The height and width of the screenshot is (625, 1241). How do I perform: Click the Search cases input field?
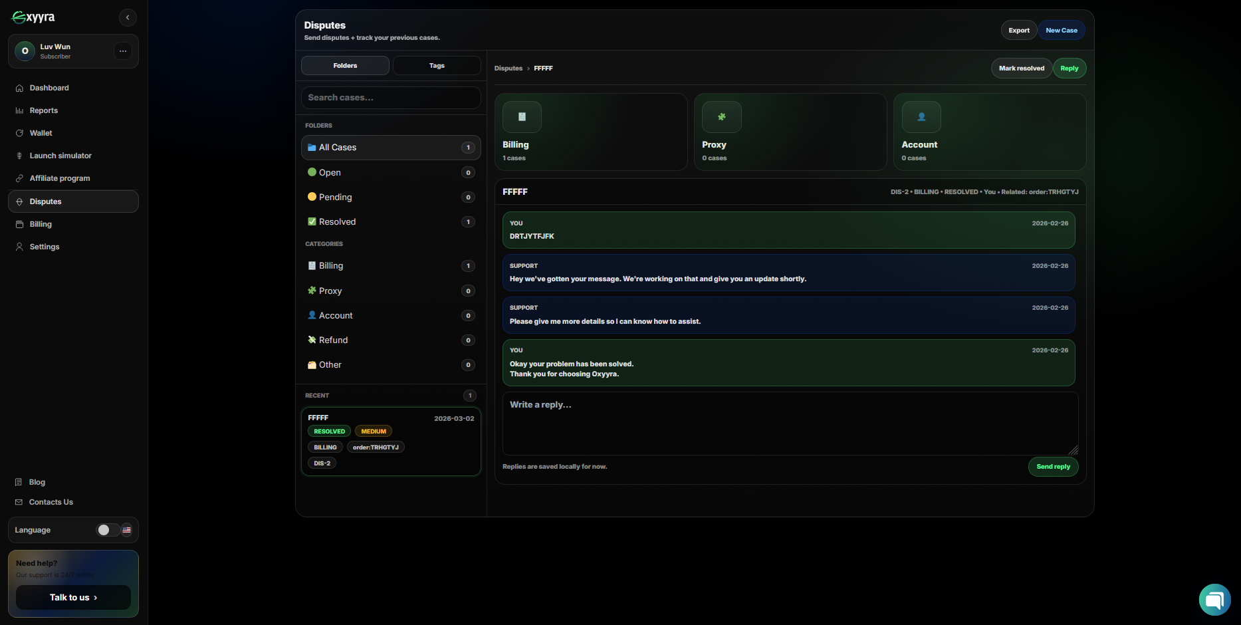[391, 98]
